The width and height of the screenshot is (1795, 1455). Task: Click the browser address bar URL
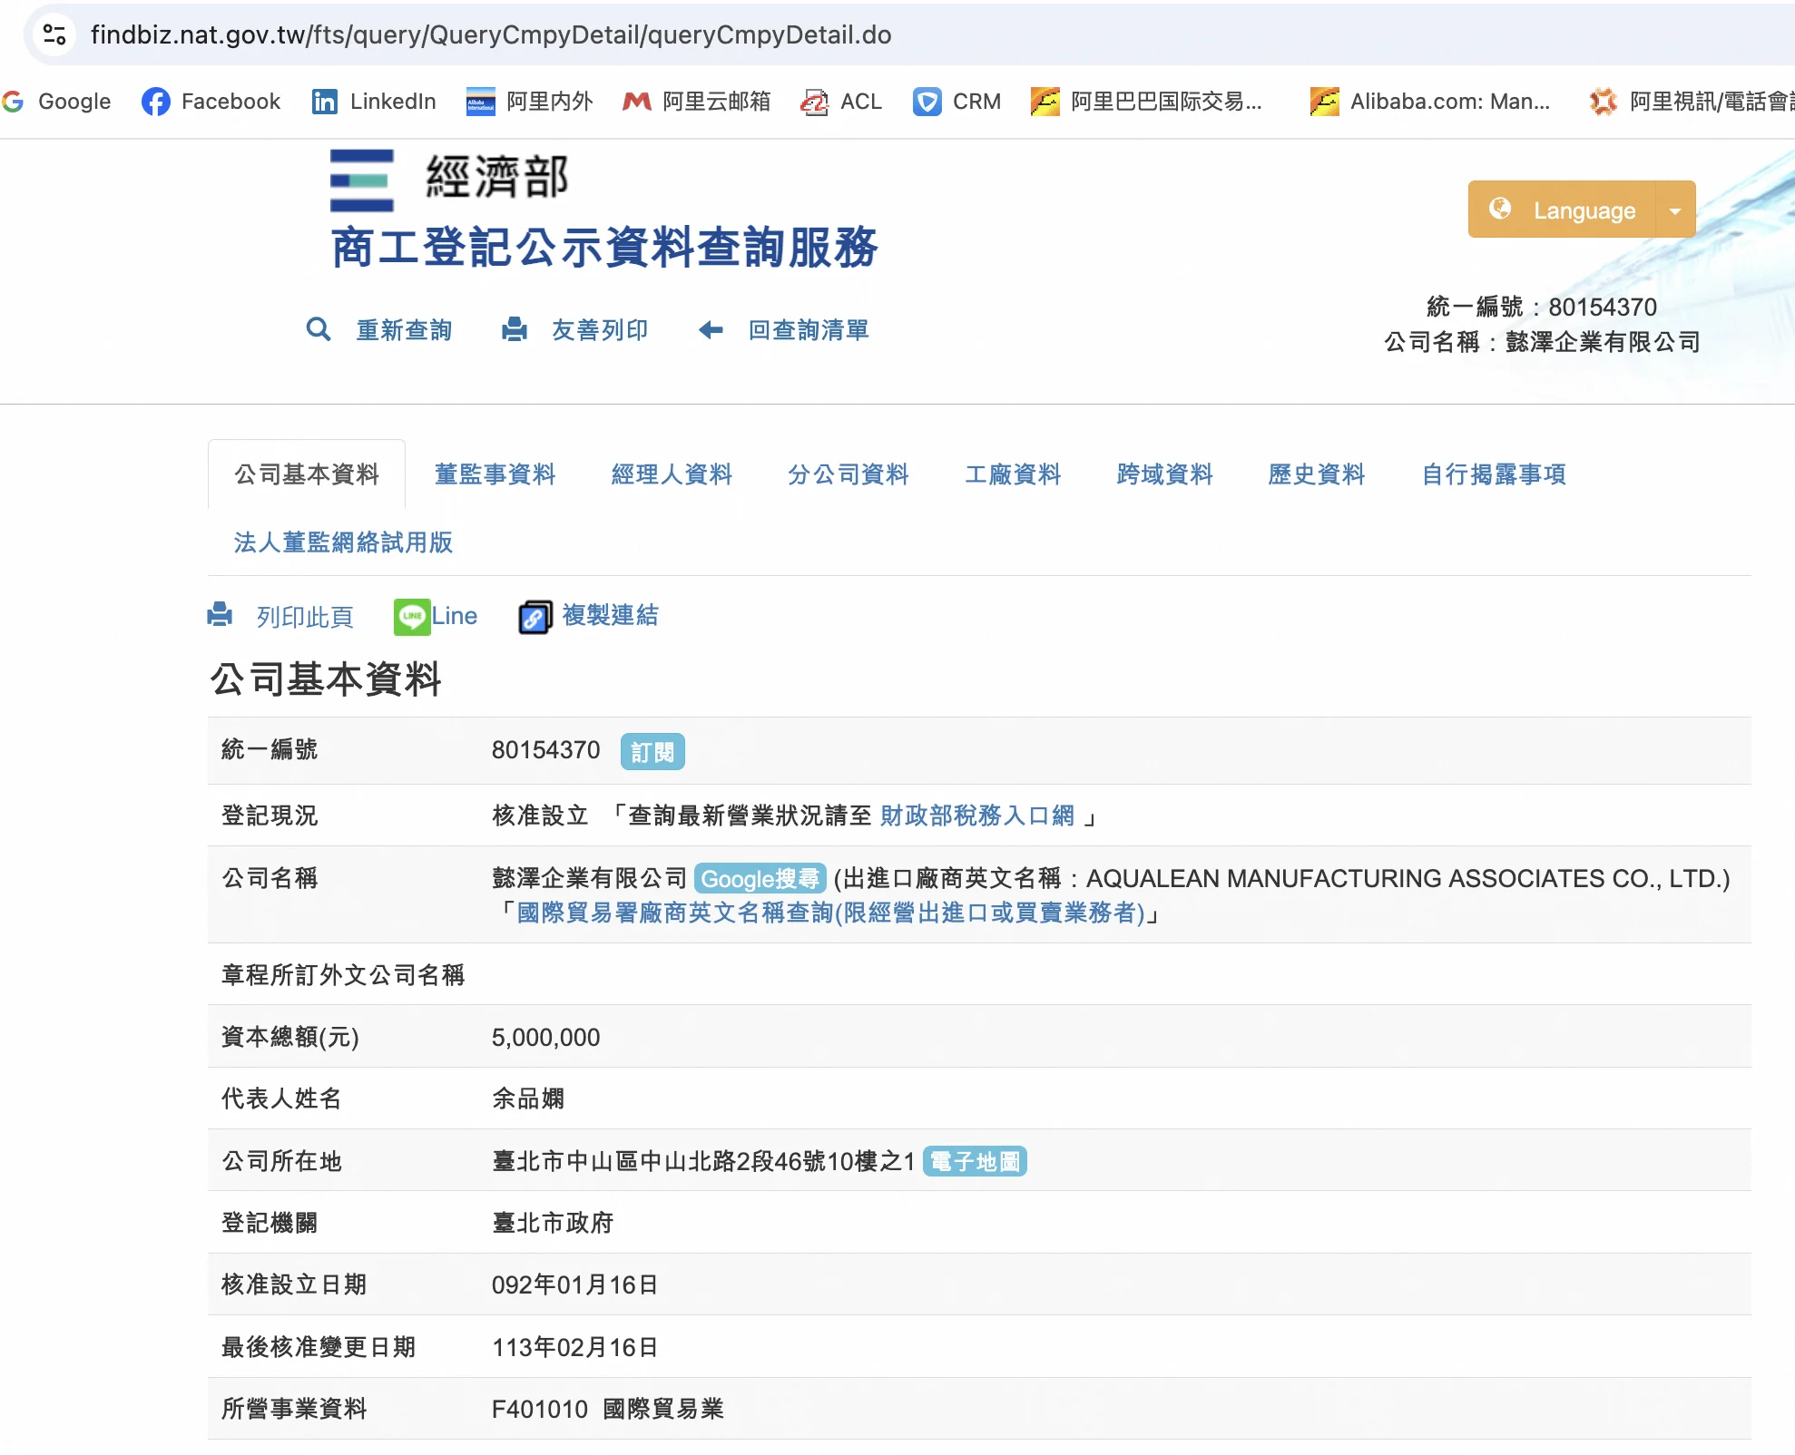click(x=490, y=34)
